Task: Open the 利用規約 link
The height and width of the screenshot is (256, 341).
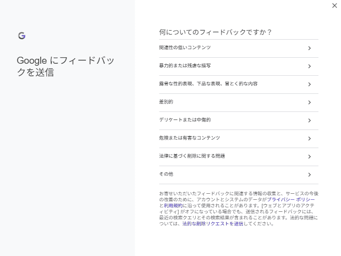Action: point(173,205)
